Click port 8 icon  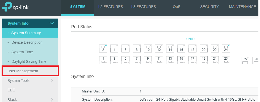[137, 48]
